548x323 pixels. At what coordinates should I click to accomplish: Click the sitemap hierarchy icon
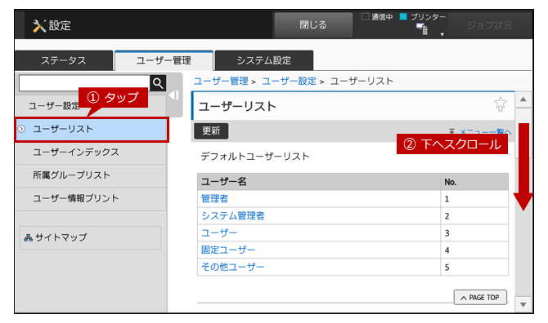[29, 237]
